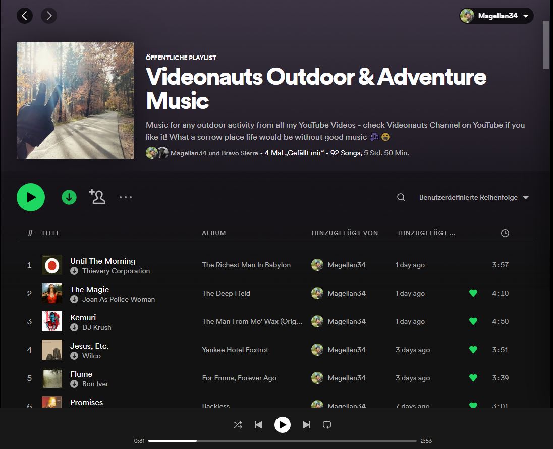This screenshot has width=553, height=449.
Task: Select the song Flume
Action: tap(81, 374)
